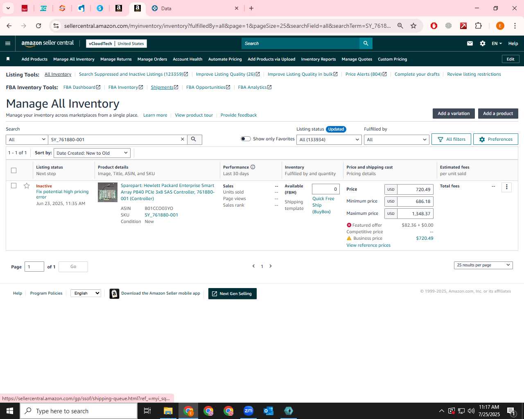Viewport: 524px width, 419px height.
Task: Open Fix potential high pricing error link
Action: [x=62, y=194]
